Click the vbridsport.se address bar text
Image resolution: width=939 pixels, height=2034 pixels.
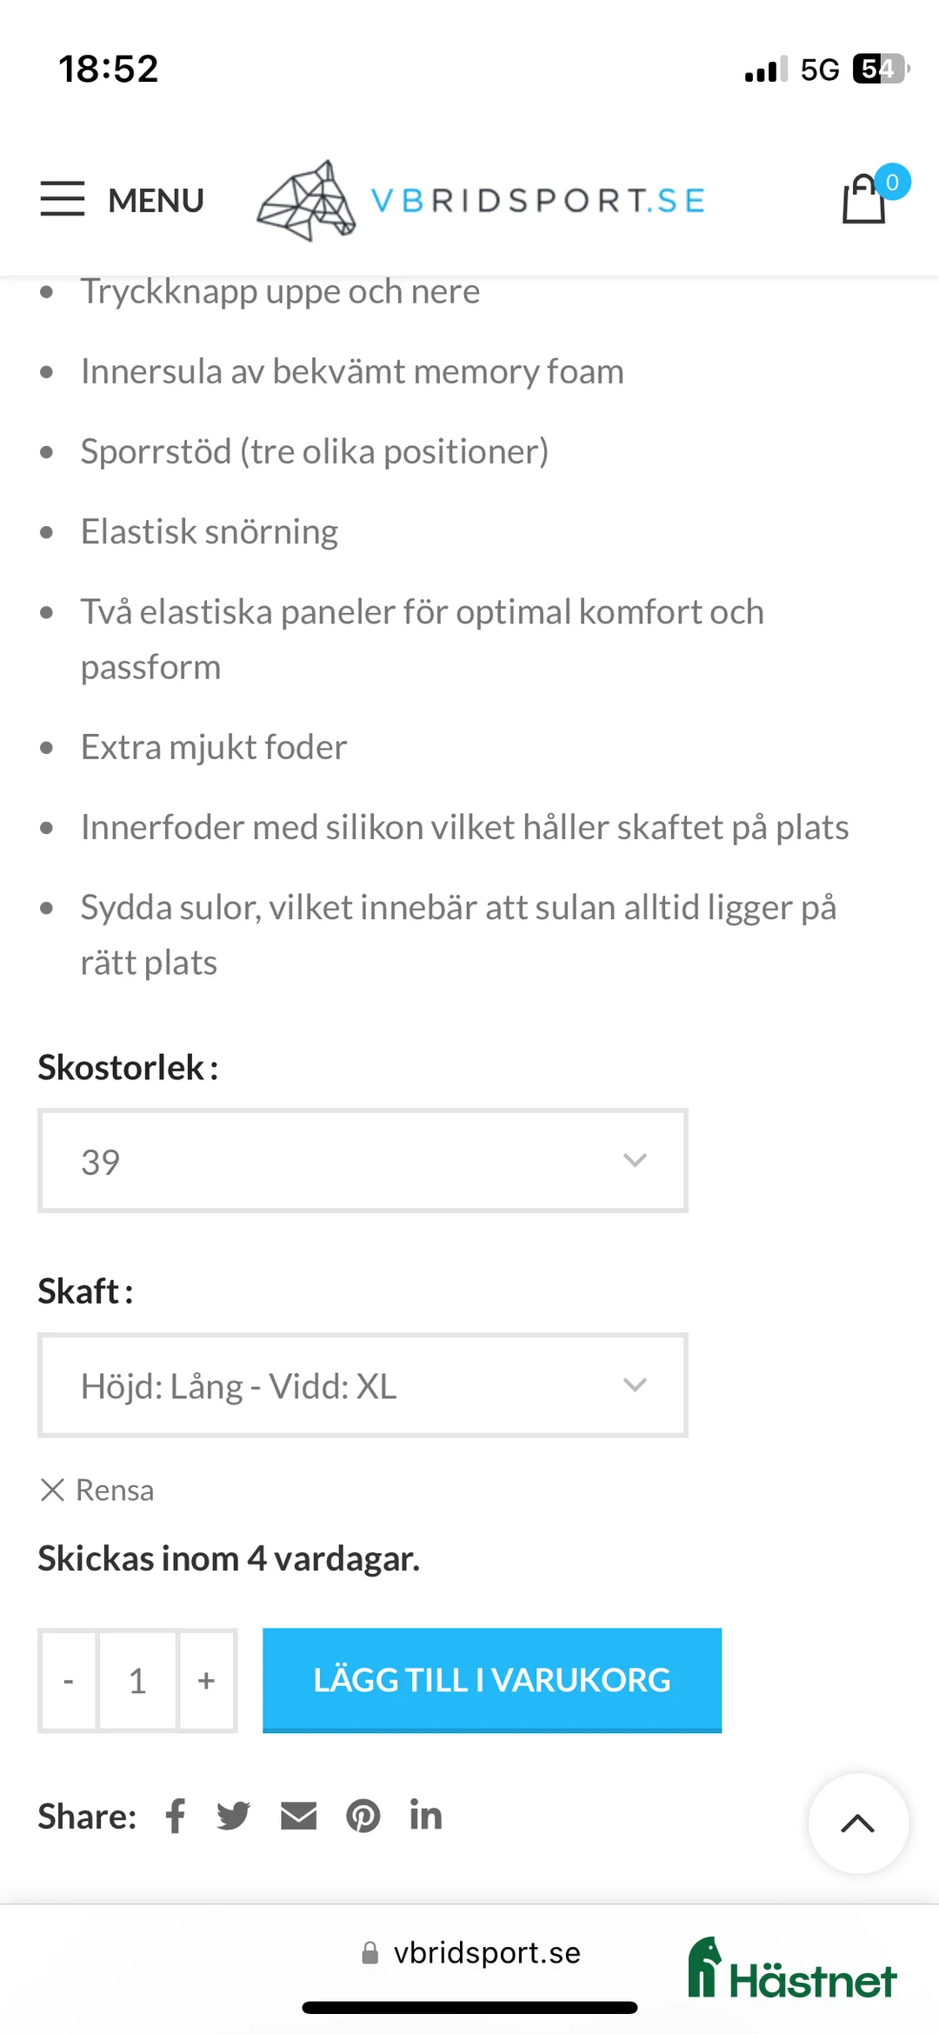[x=489, y=1952]
